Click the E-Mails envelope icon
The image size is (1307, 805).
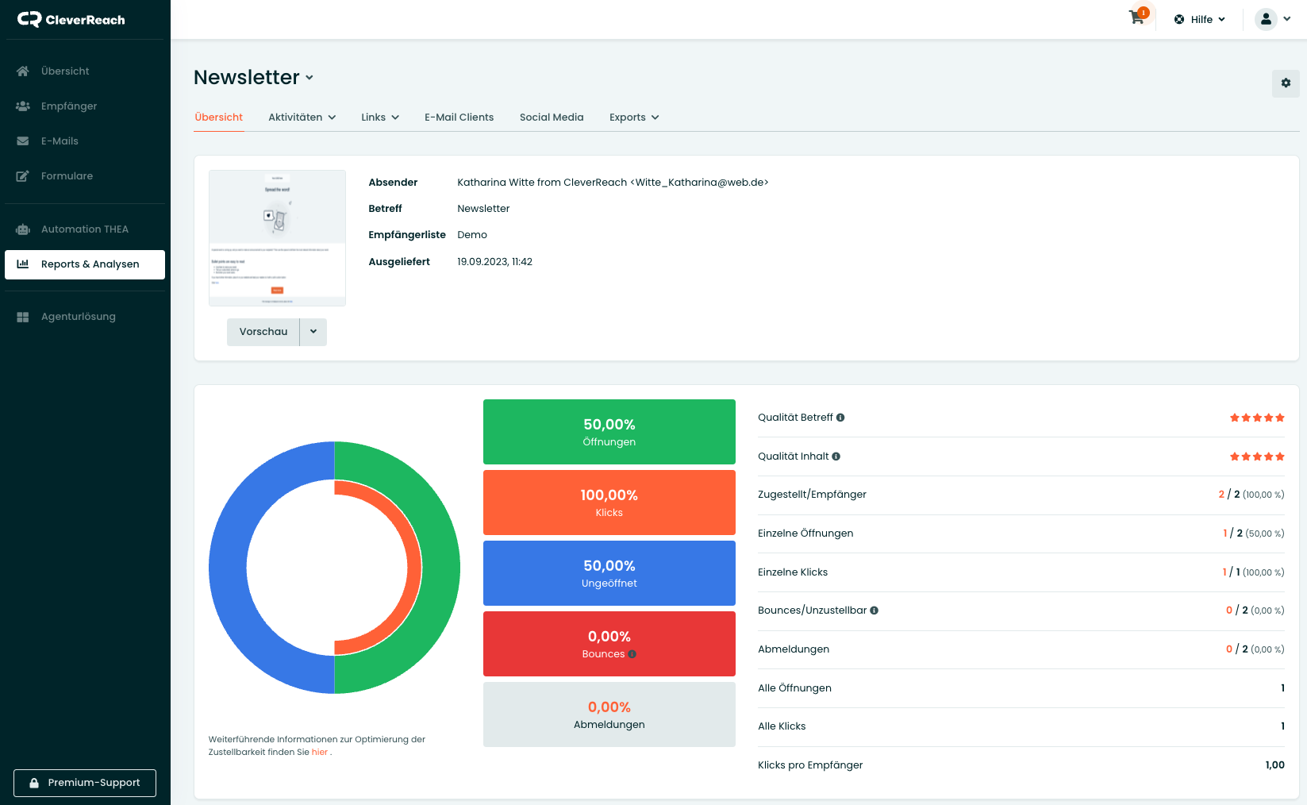23,141
